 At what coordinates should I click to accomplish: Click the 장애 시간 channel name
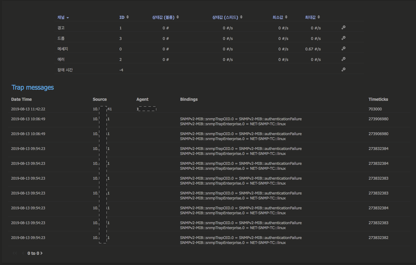pyautogui.click(x=65, y=70)
